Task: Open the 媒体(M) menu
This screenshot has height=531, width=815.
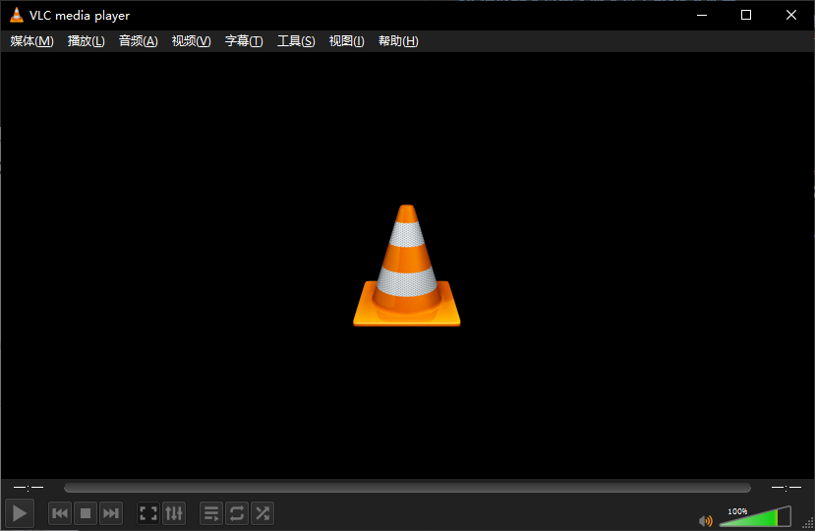Action: pyautogui.click(x=31, y=41)
